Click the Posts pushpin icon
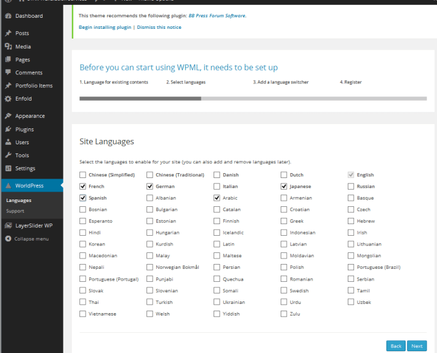437x353 pixels. (x=9, y=33)
